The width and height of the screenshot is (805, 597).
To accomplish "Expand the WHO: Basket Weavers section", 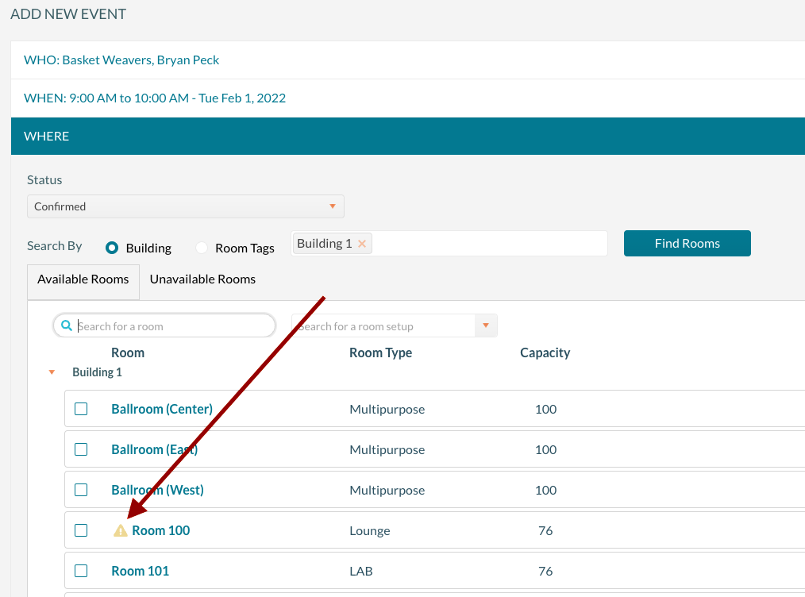I will tap(121, 60).
